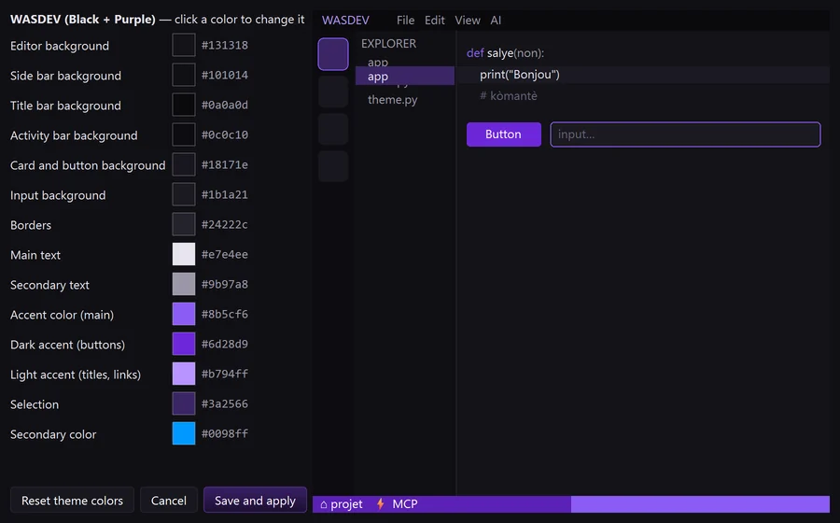This screenshot has width=840, height=523.
Task: Click hex value #8b5cf6
Action: (224, 314)
